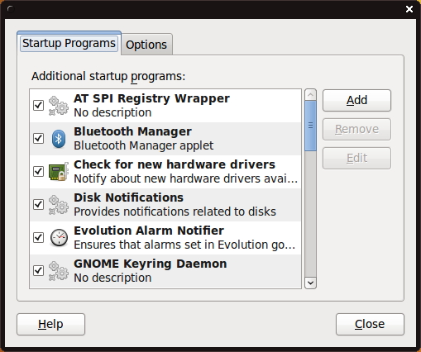Disable Bluetooth Manager startup checkbox

click(x=38, y=138)
